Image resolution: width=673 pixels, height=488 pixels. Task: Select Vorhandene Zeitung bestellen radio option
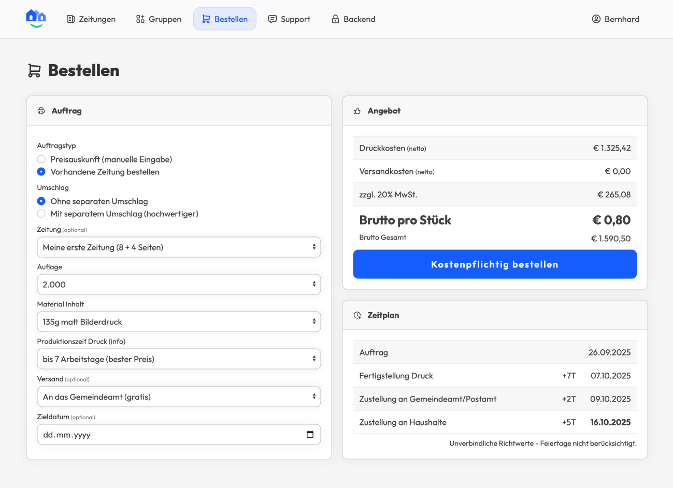(41, 172)
